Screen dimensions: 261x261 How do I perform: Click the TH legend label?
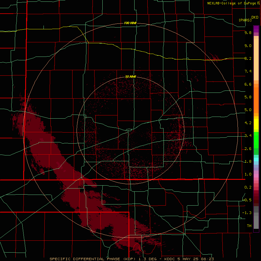[x=249, y=226]
